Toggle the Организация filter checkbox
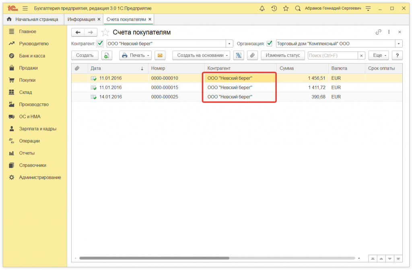412x270 pixels. pos(270,43)
